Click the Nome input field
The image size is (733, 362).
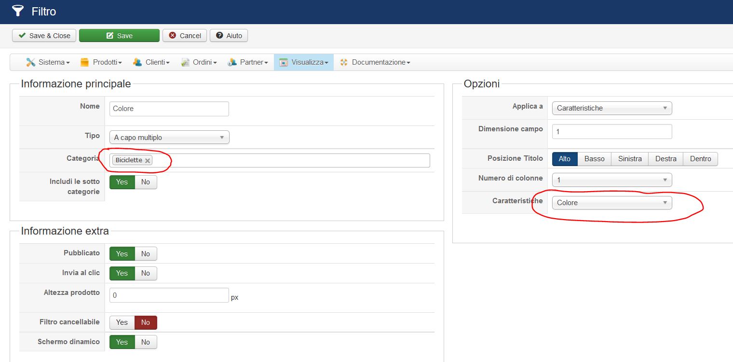[169, 109]
